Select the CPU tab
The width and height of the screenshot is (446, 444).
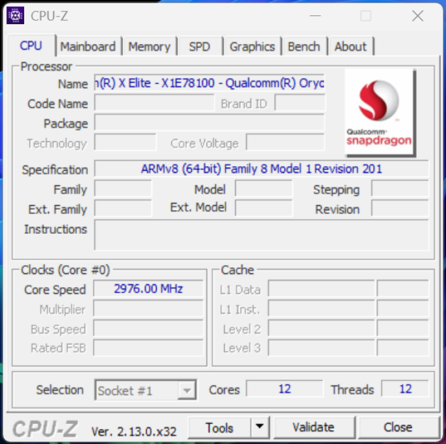point(31,46)
